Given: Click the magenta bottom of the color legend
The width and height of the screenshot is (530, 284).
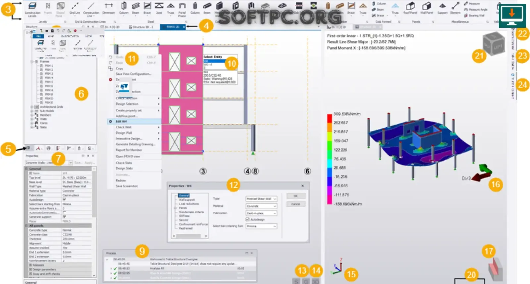Looking at the screenshot, I should [x=329, y=199].
